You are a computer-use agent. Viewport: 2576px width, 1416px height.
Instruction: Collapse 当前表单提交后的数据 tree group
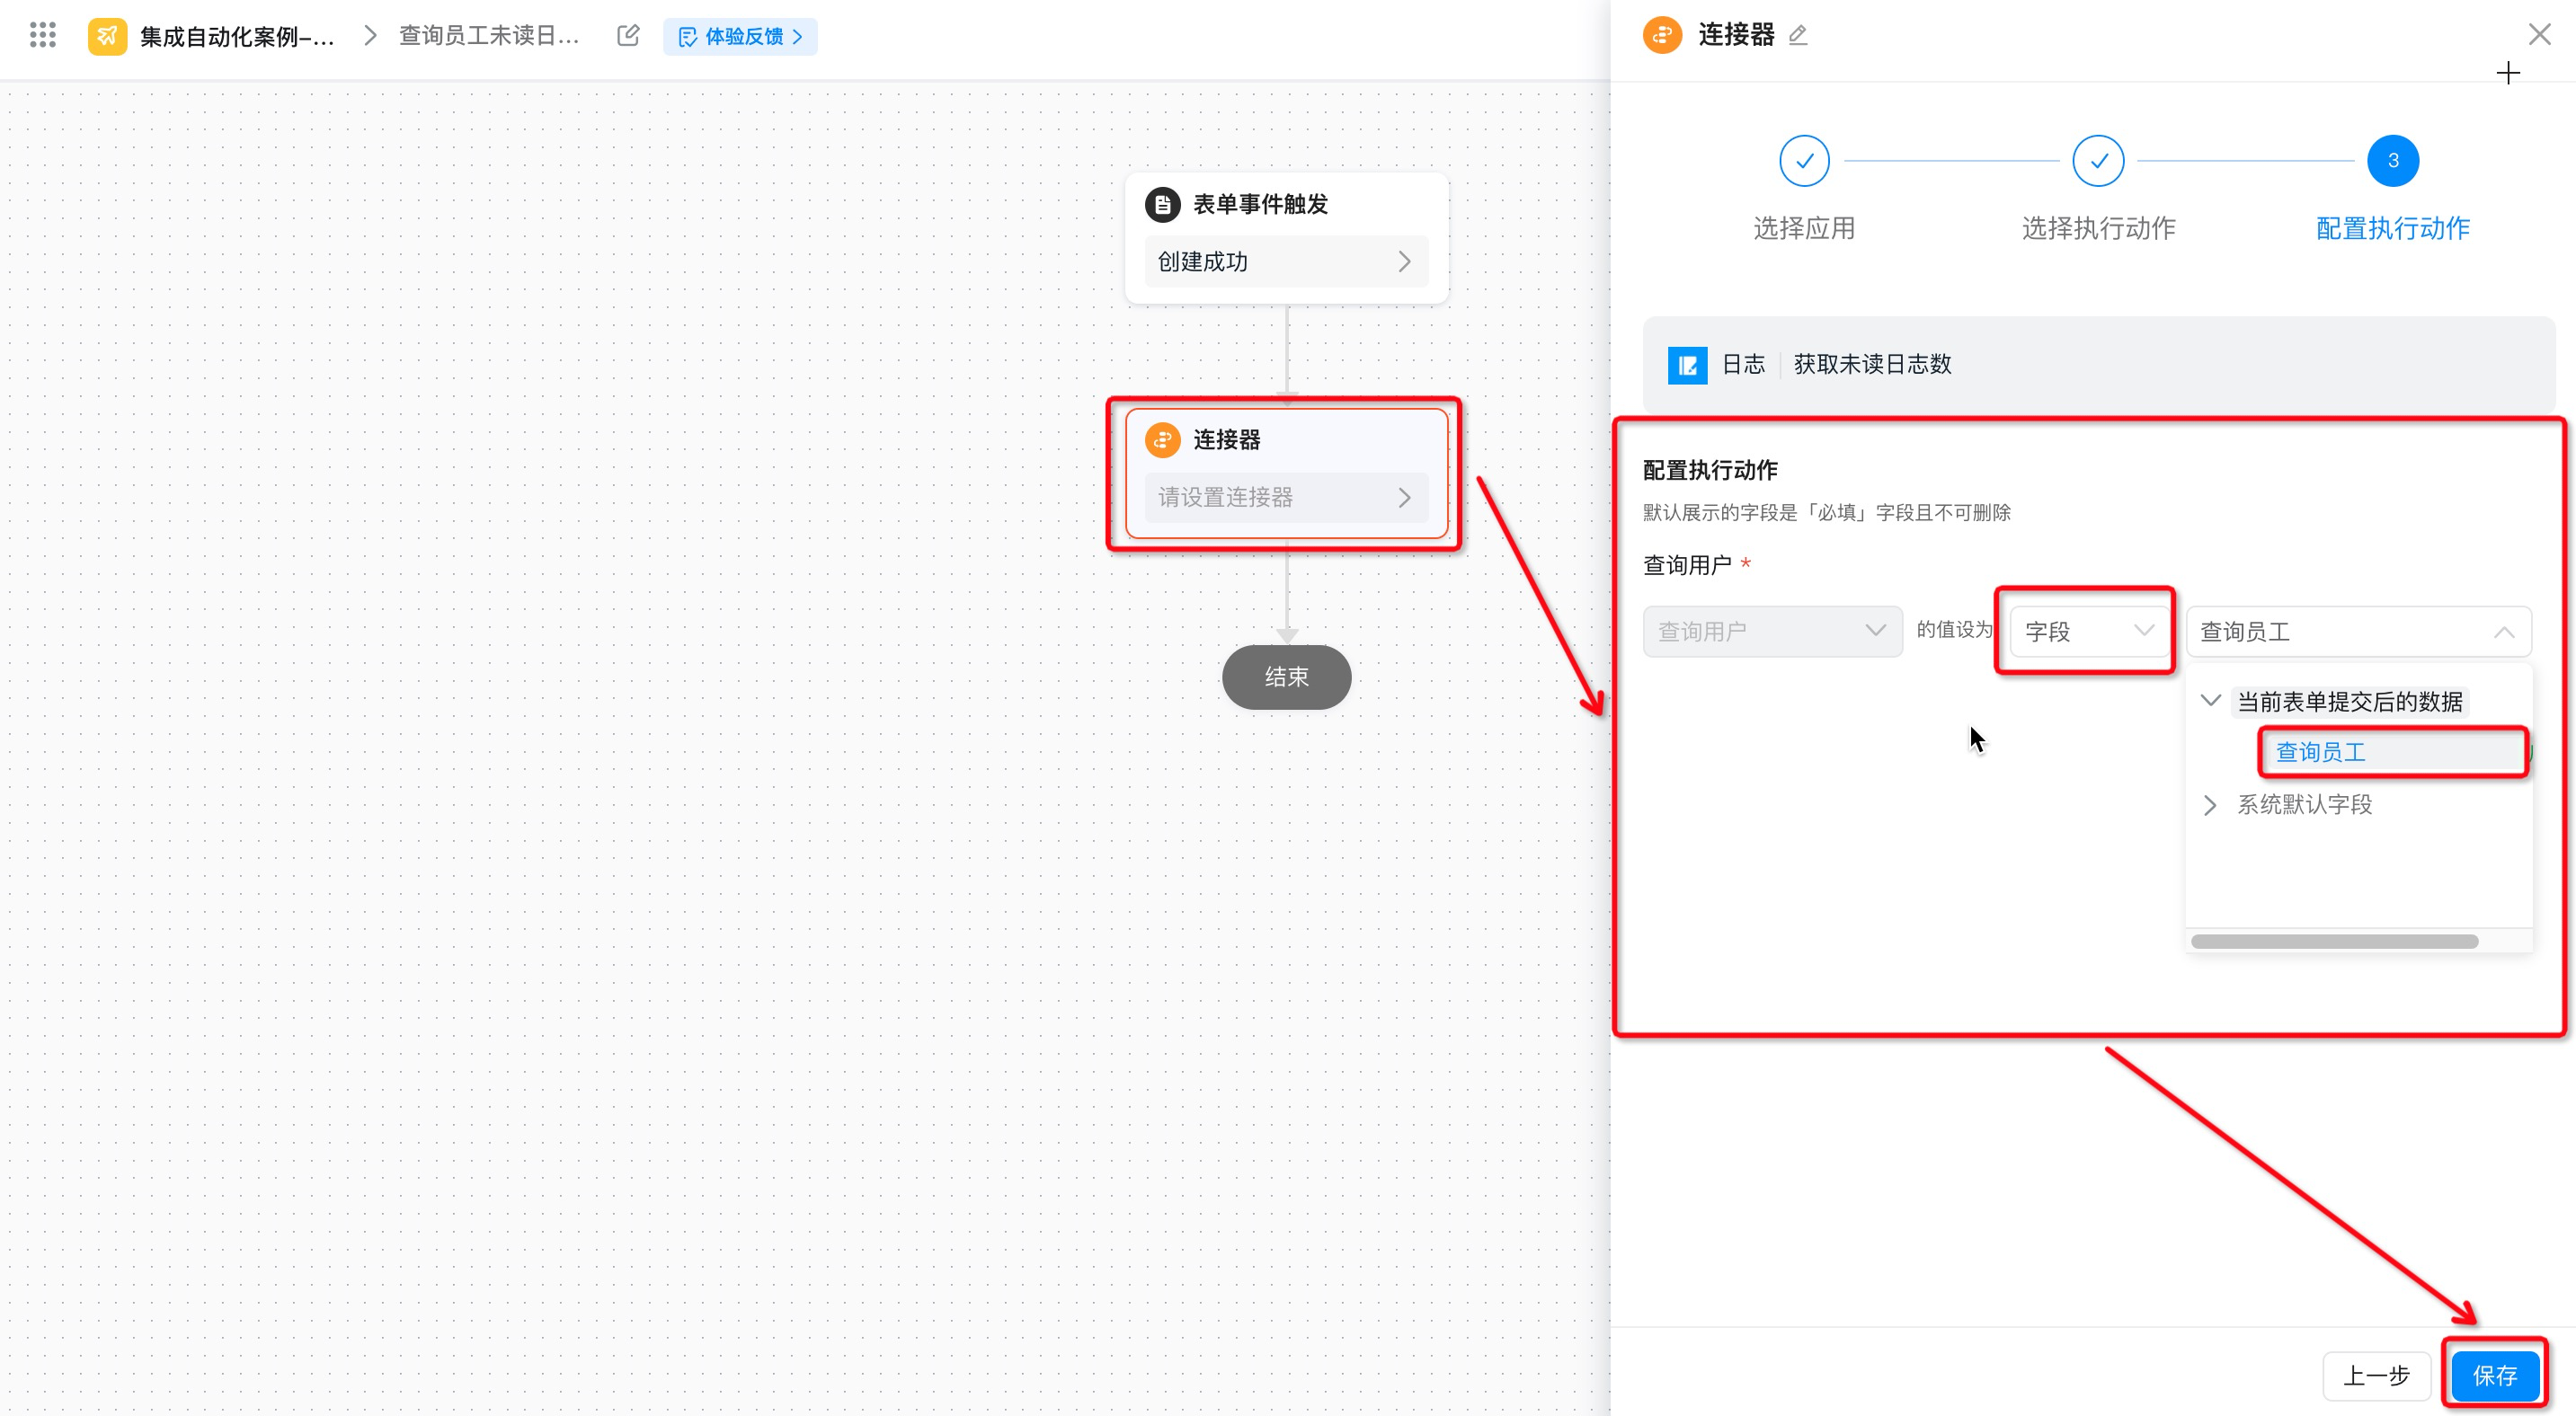[x=2211, y=702]
